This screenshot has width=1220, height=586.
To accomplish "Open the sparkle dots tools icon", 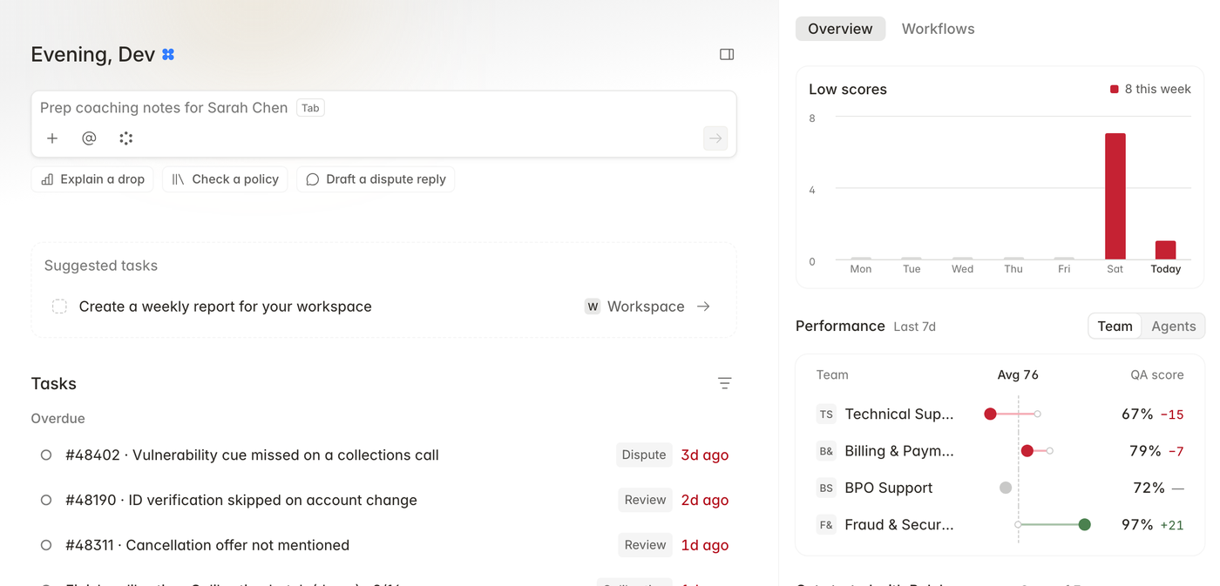I will (126, 138).
